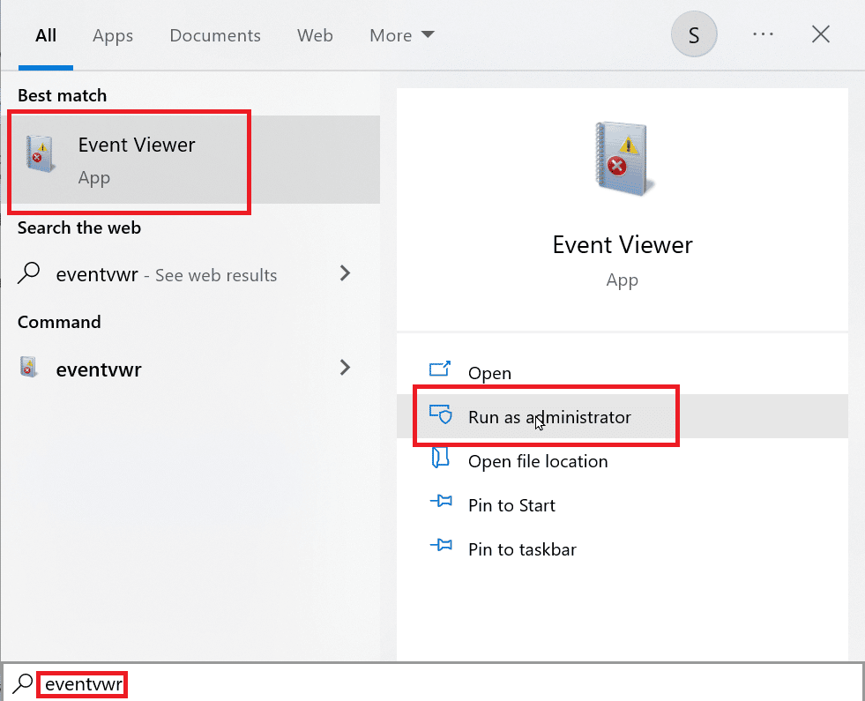Viewport: 865px width, 701px height.
Task: Expand the eventvwr command chevron
Action: (x=346, y=368)
